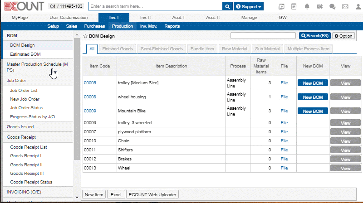This screenshot has width=363, height=203.
Task: Open item code 00005 link
Action: click(90, 83)
